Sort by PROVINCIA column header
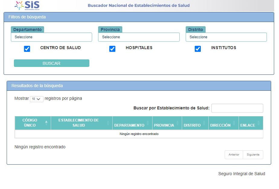 167,123
